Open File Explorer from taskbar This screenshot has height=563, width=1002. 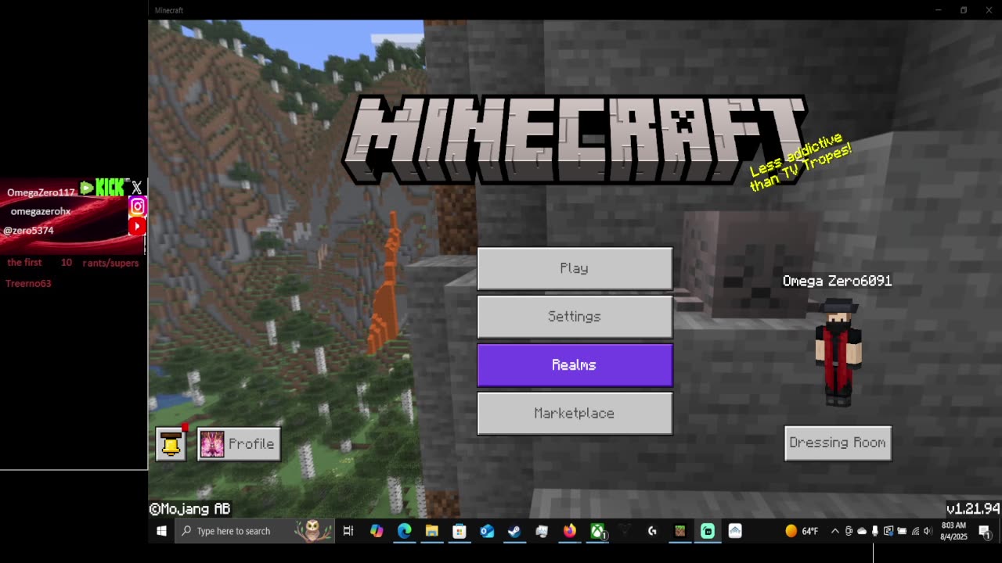point(431,531)
